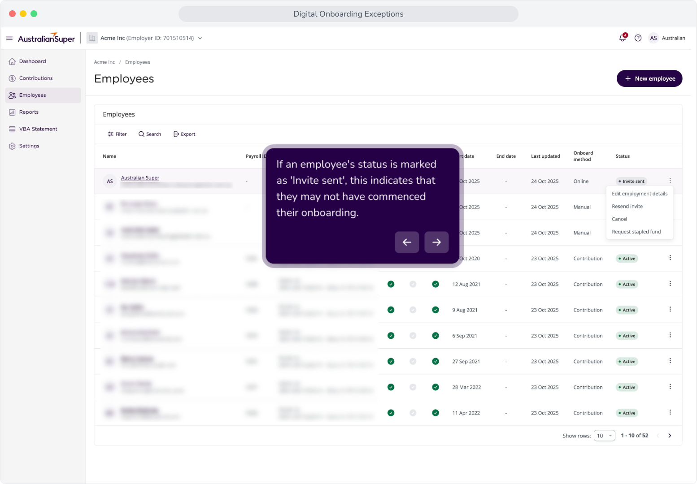Open the Australian Super employee link
697x484 pixels.
tap(140, 178)
